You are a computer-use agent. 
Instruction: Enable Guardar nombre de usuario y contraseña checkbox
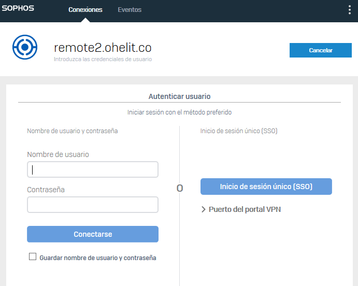[x=33, y=257]
